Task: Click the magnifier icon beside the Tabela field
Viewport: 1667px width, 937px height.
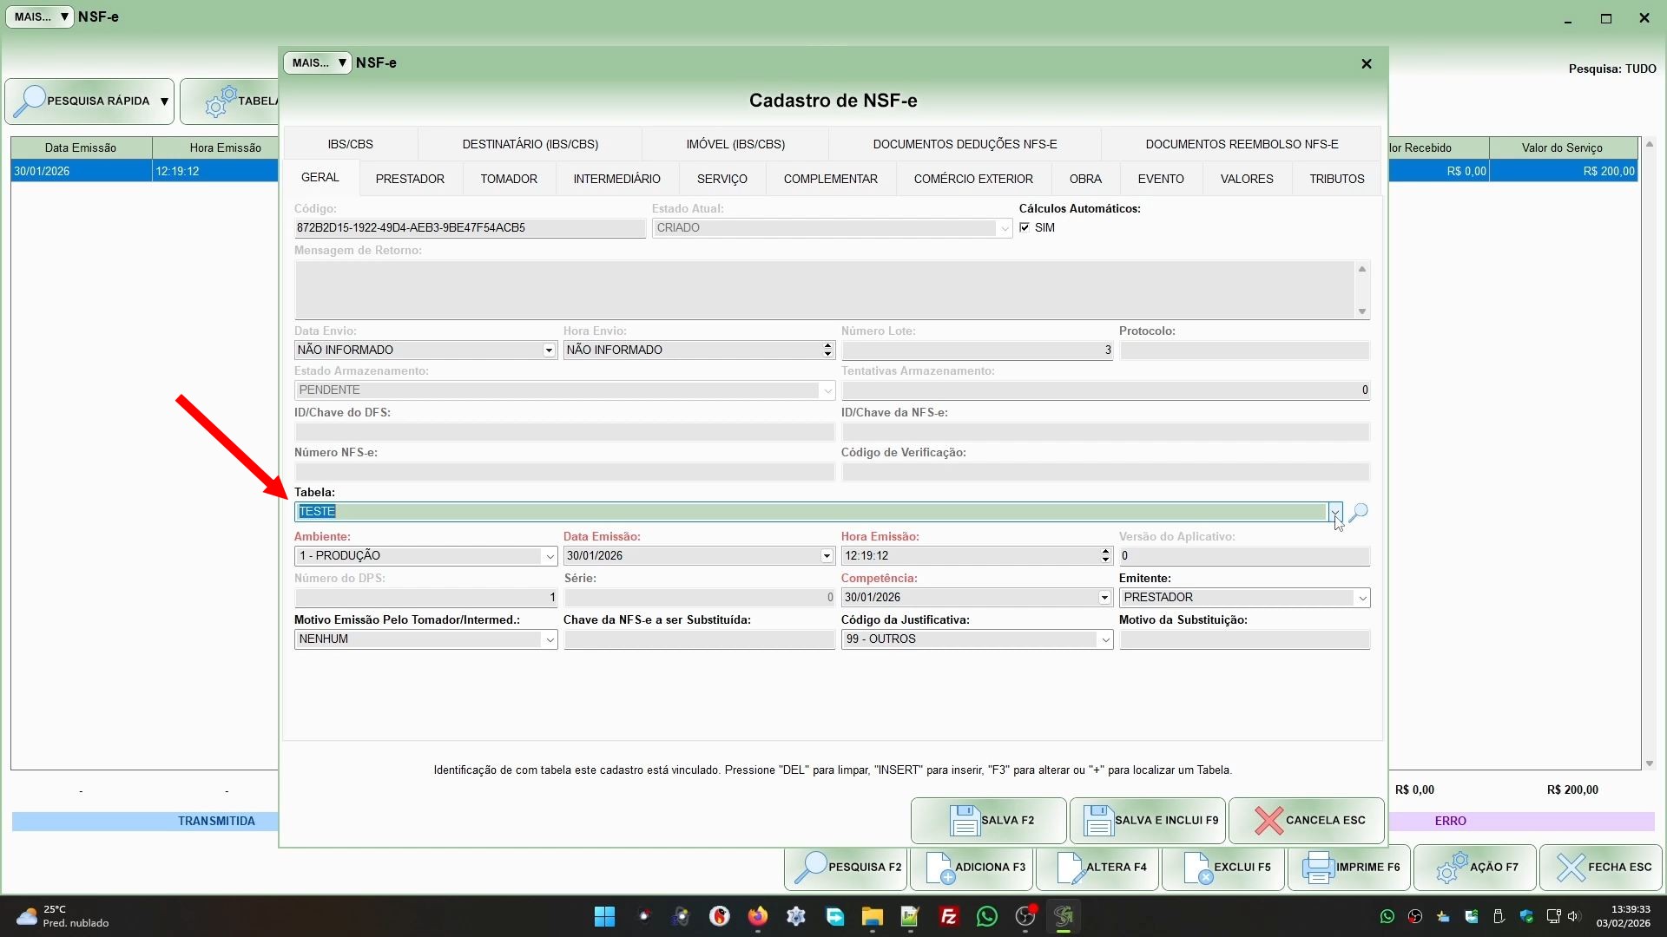Action: (1359, 512)
